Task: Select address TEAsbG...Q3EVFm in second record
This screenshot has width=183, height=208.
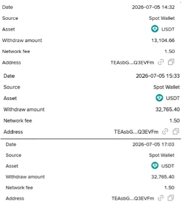Action: pyautogui.click(x=136, y=132)
